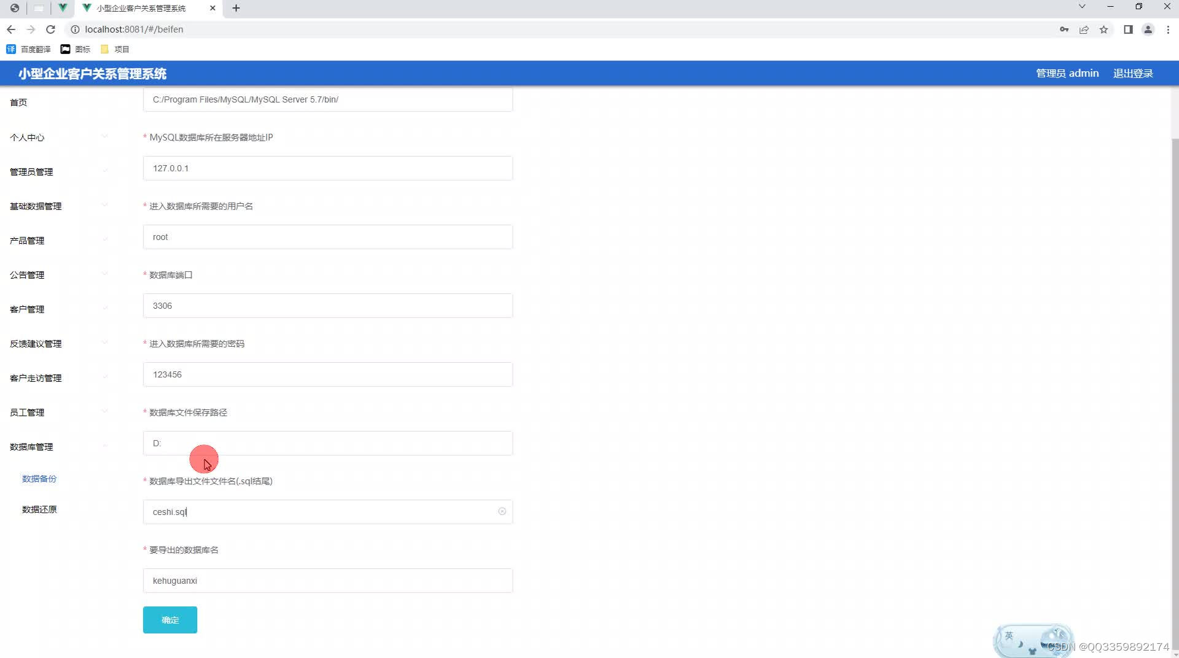This screenshot has height=658, width=1179.
Task: Click label 进入数据库所需要的密码
Action: 196,344
